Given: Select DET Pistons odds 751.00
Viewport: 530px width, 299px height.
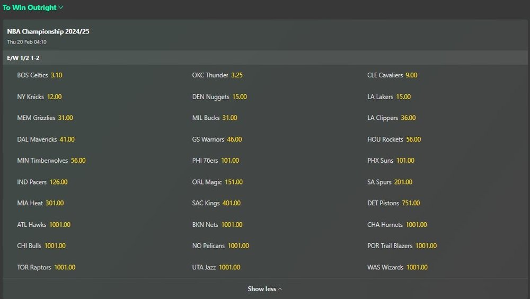Looking at the screenshot, I should (x=411, y=204).
